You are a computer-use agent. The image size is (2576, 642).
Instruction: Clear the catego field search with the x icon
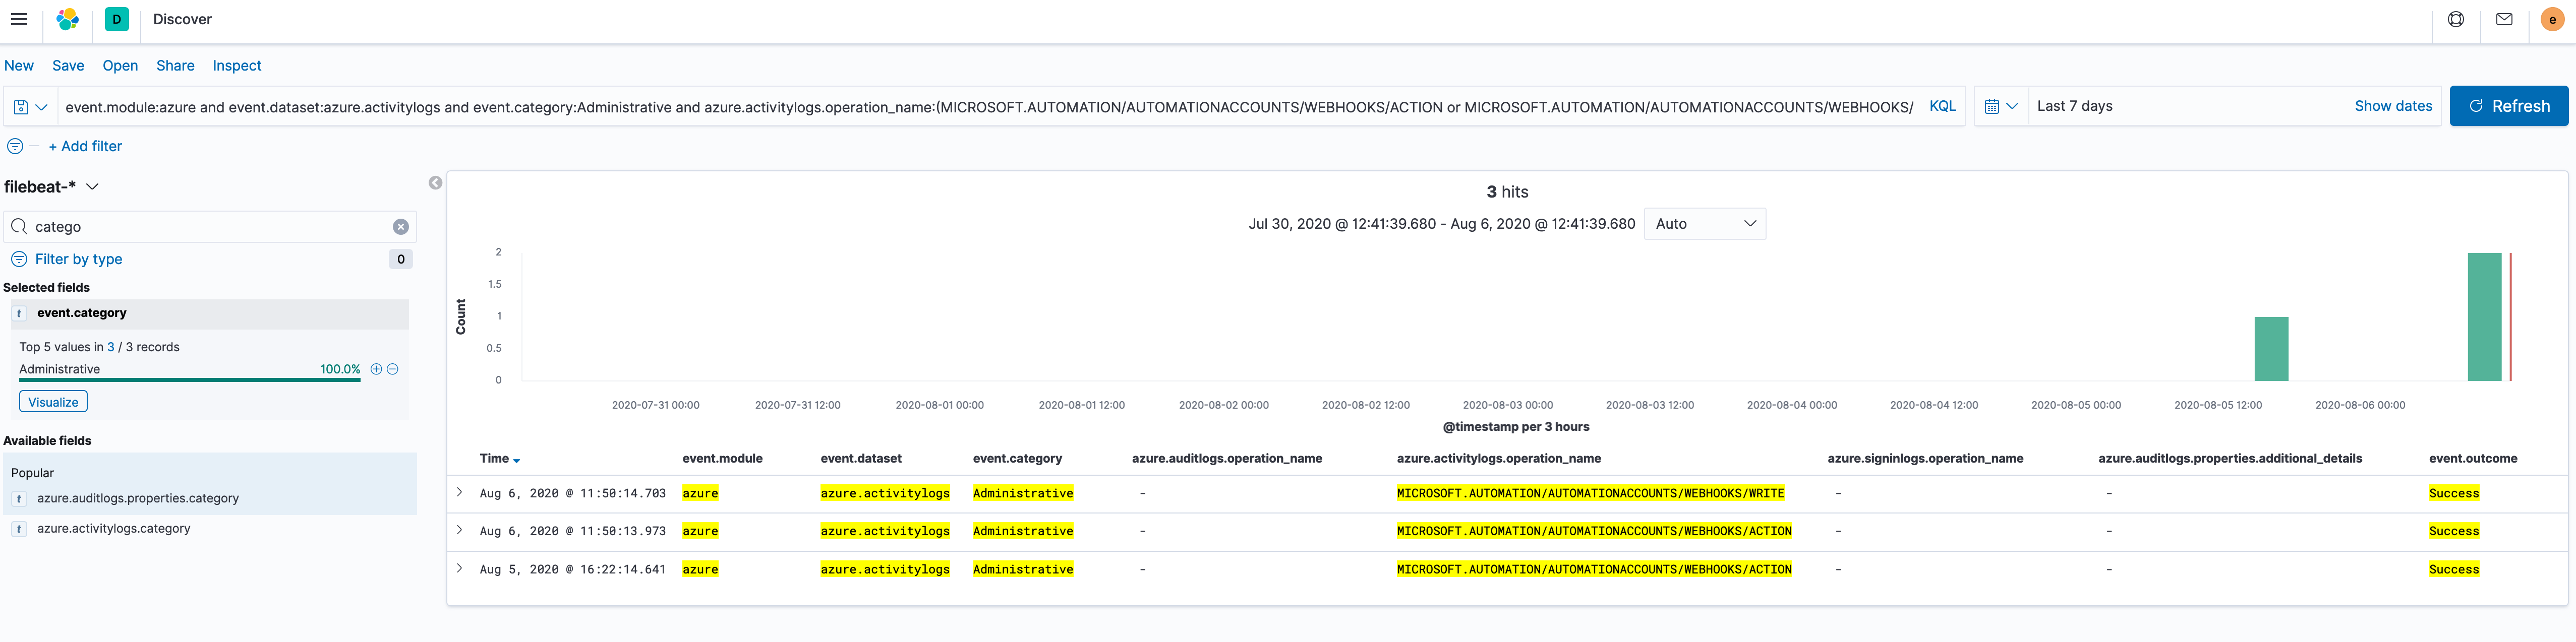tap(400, 226)
